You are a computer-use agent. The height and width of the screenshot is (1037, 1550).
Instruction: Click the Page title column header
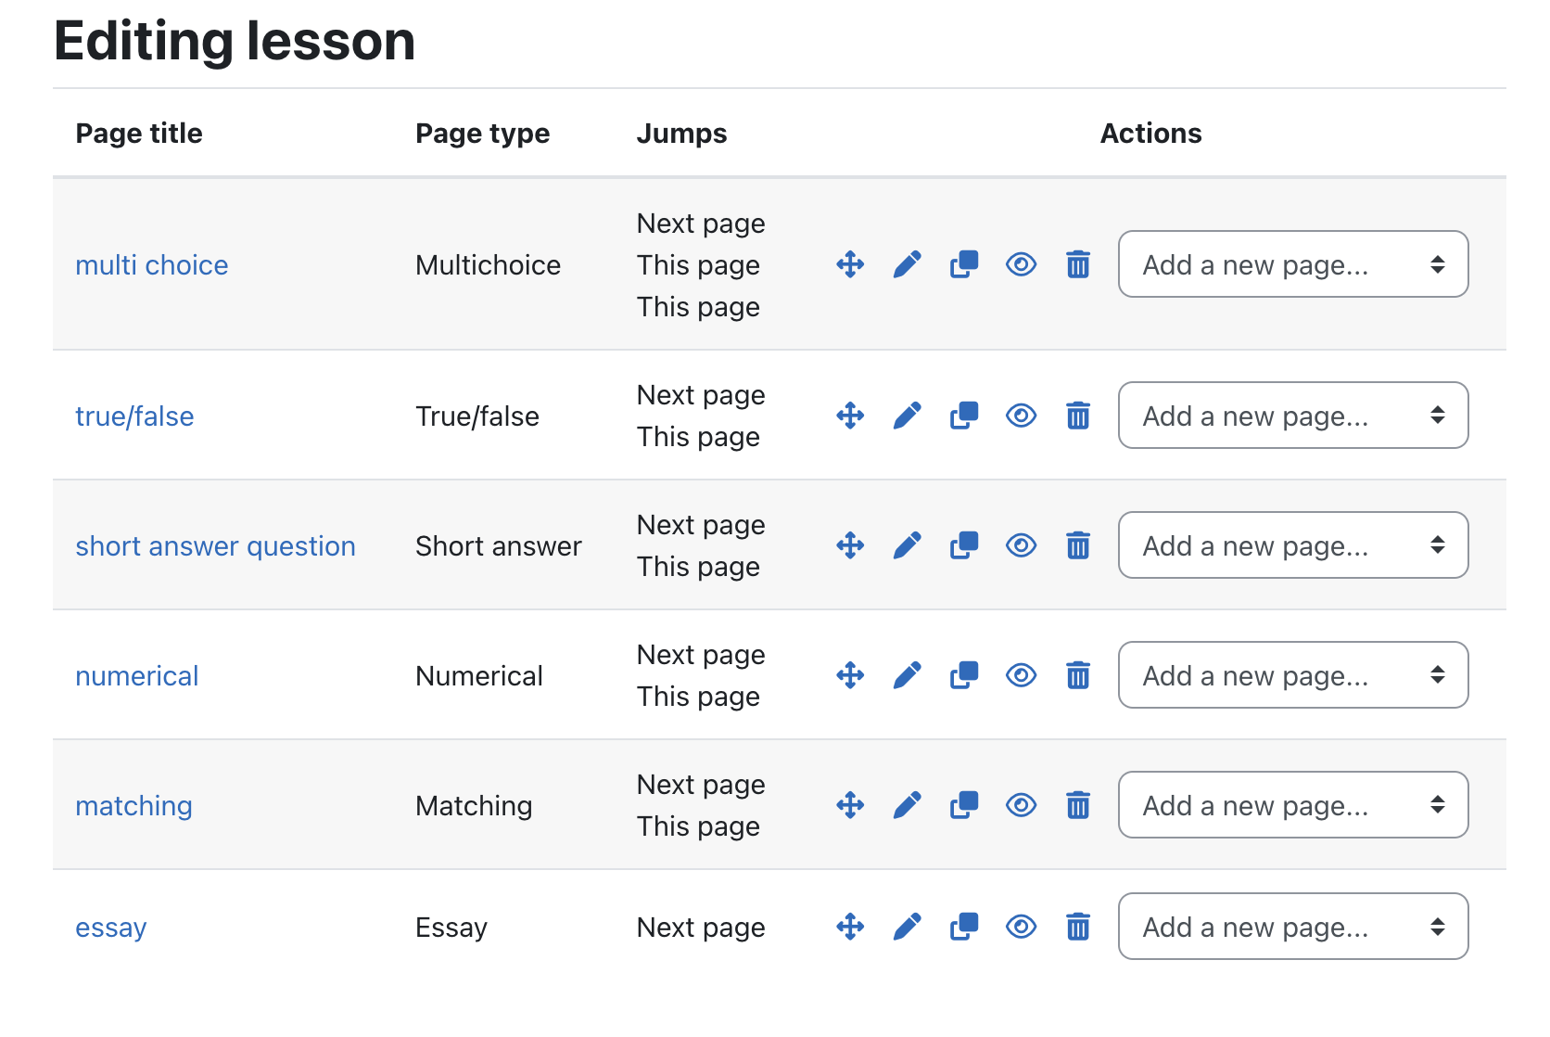(139, 134)
